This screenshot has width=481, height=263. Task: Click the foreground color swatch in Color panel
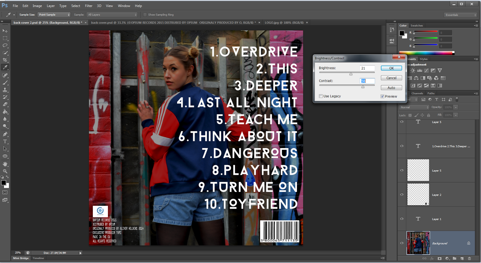[x=402, y=33]
